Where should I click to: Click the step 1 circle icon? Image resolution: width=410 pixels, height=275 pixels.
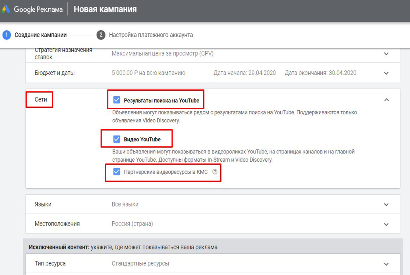7,35
